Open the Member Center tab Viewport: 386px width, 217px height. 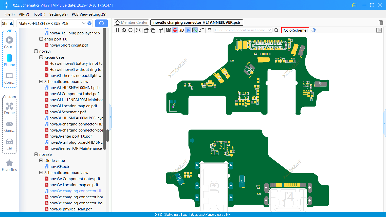pyautogui.click(x=132, y=23)
